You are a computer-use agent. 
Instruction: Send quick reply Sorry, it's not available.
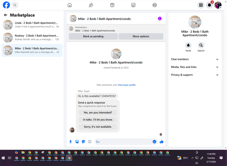tap(98, 127)
